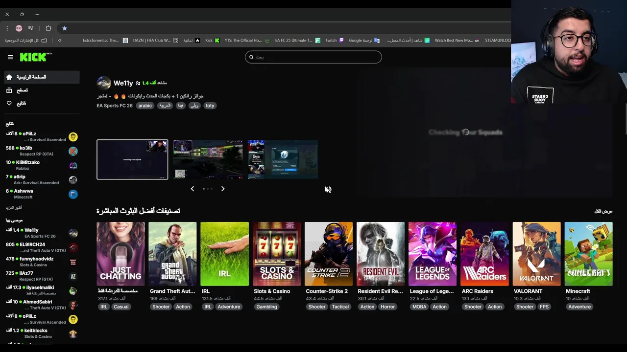Click the Tactical tag under Counter-Strike 2
The height and width of the screenshot is (352, 627).
(x=340, y=307)
